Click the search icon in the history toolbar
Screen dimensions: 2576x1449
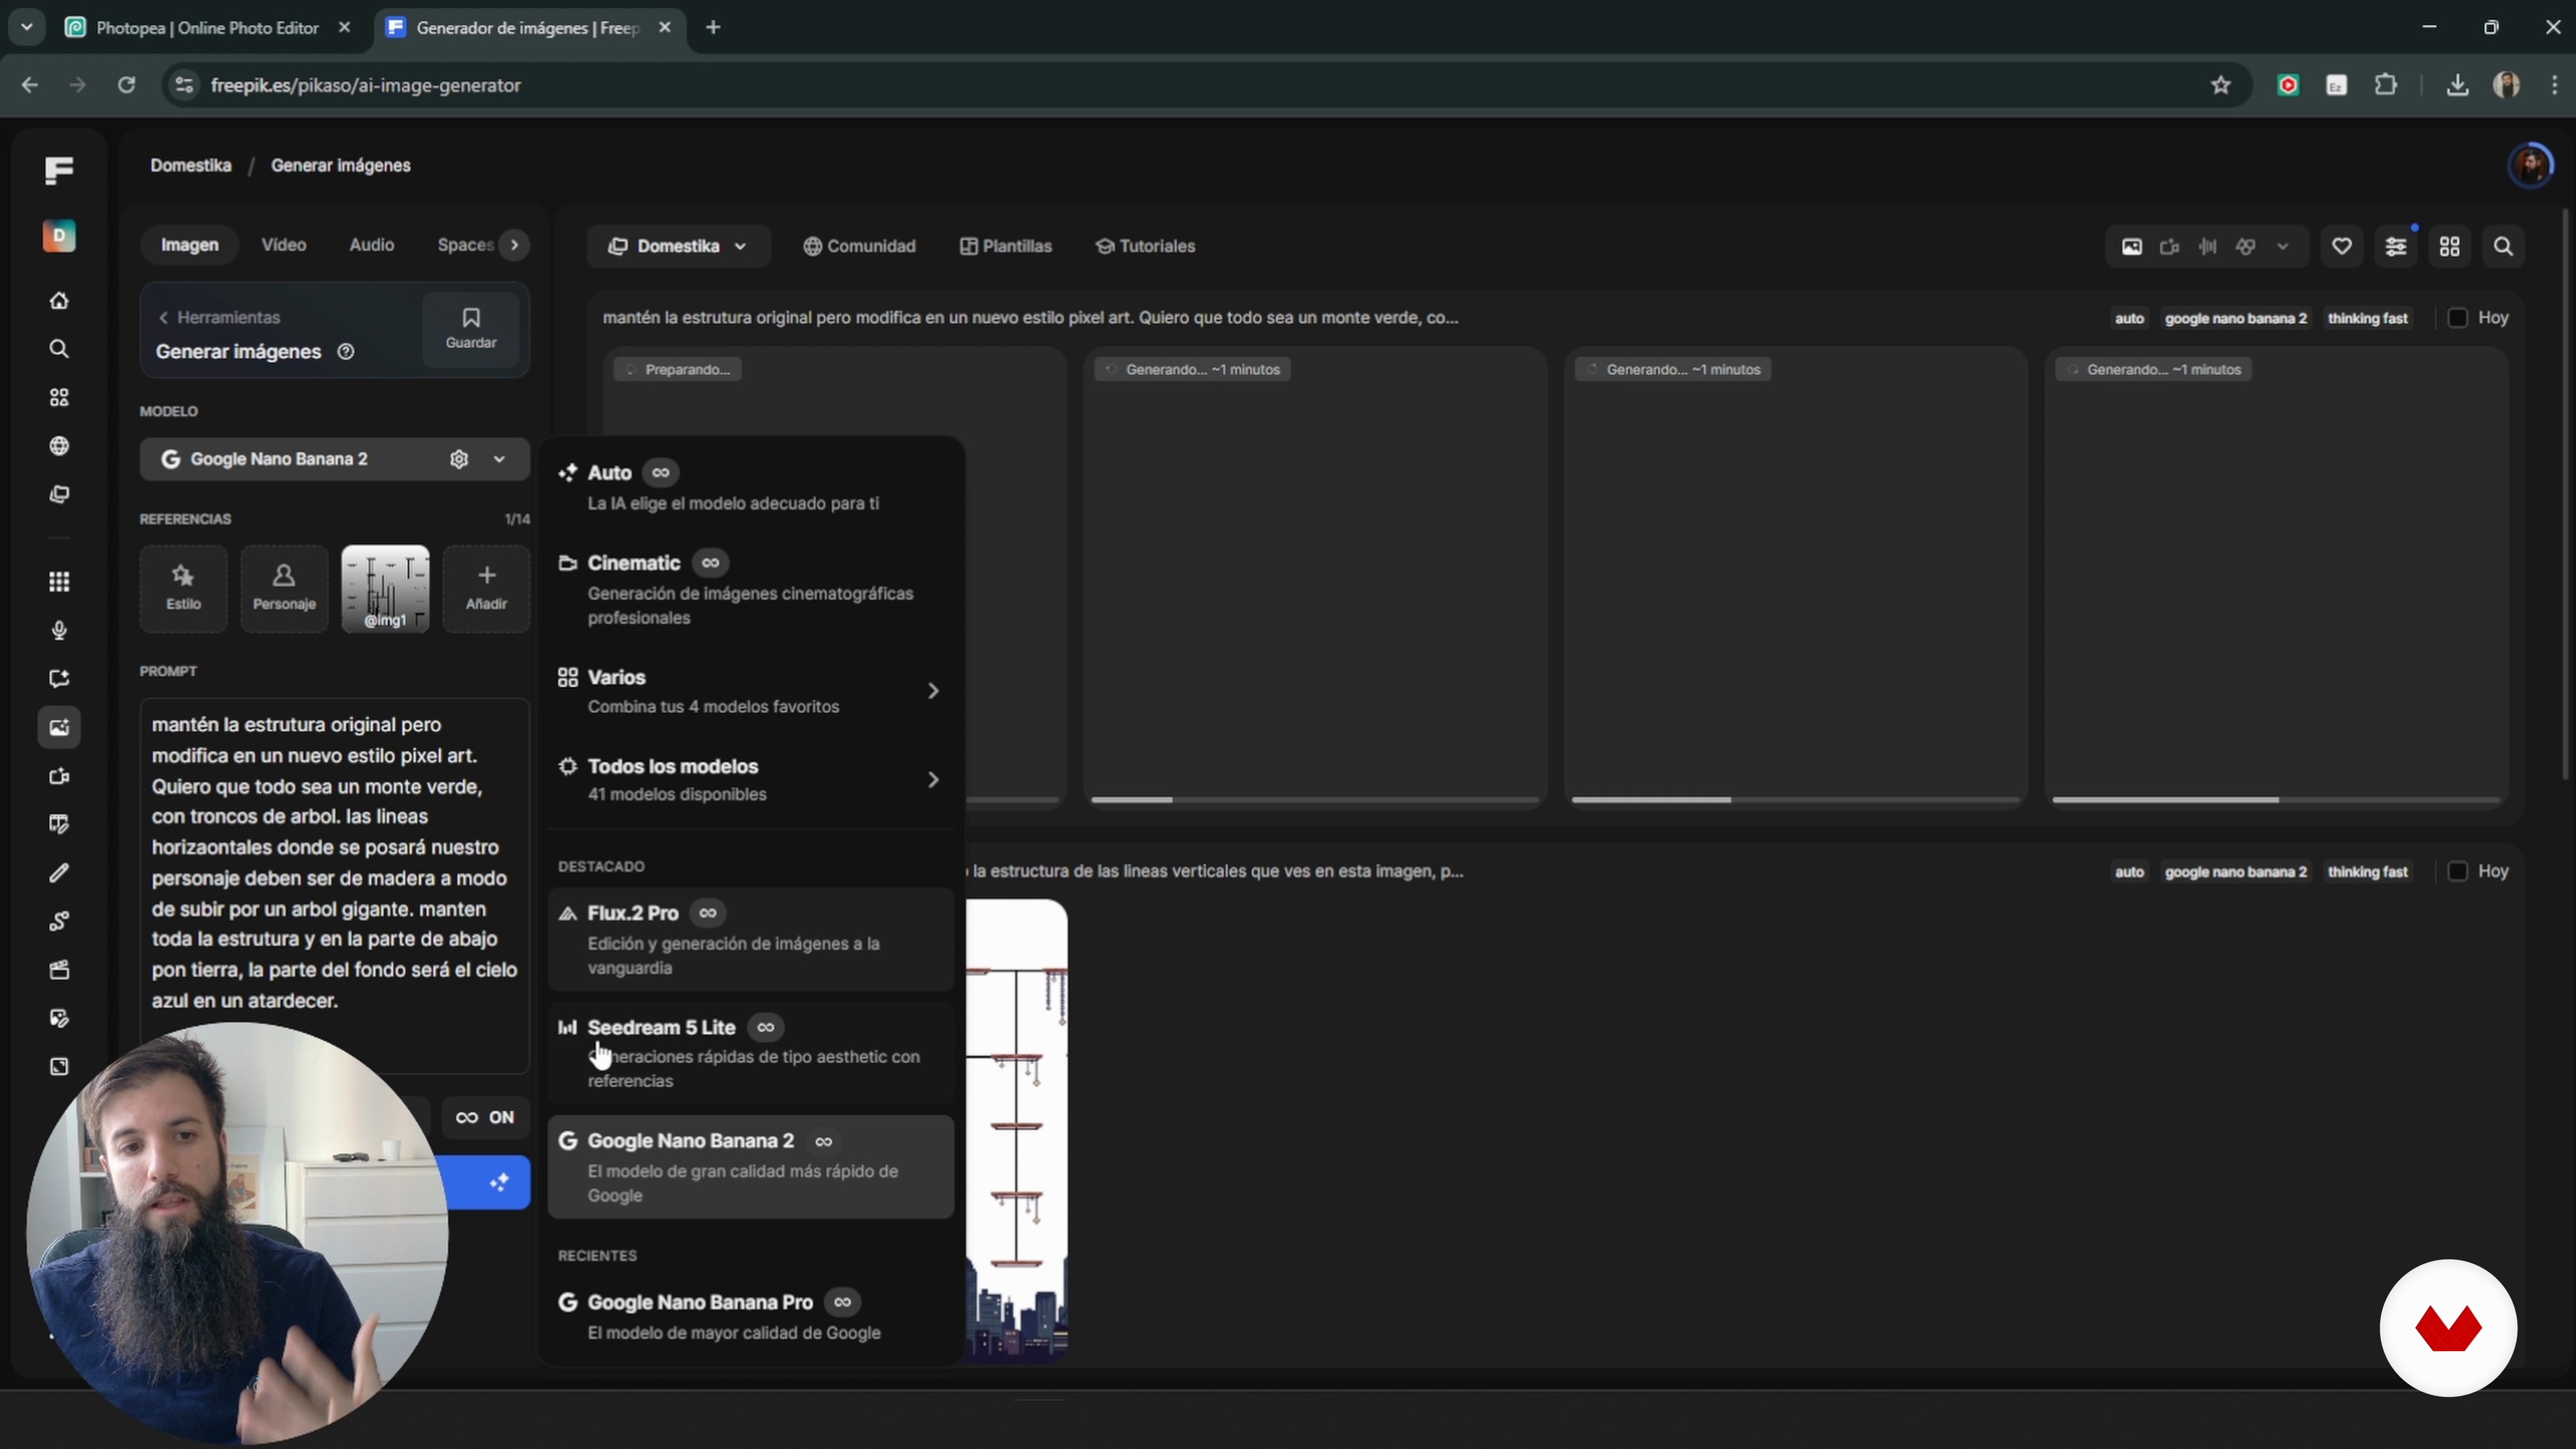click(x=2504, y=247)
